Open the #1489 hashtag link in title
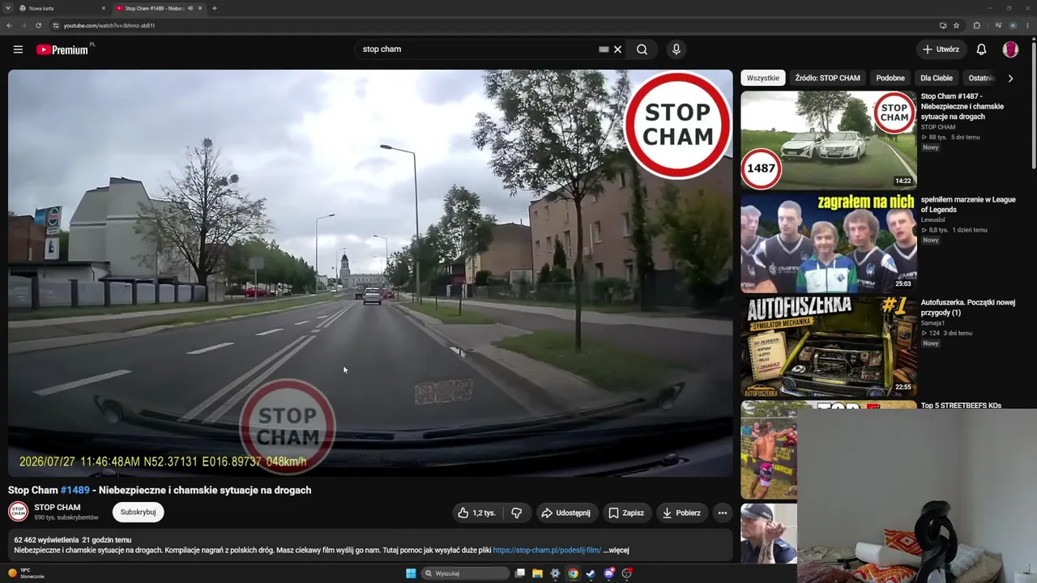 75,490
